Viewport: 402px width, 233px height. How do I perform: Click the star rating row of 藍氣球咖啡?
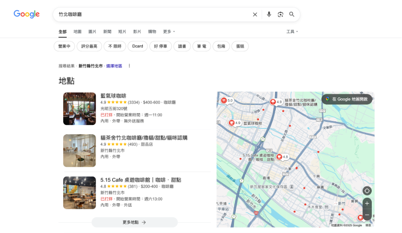120,102
